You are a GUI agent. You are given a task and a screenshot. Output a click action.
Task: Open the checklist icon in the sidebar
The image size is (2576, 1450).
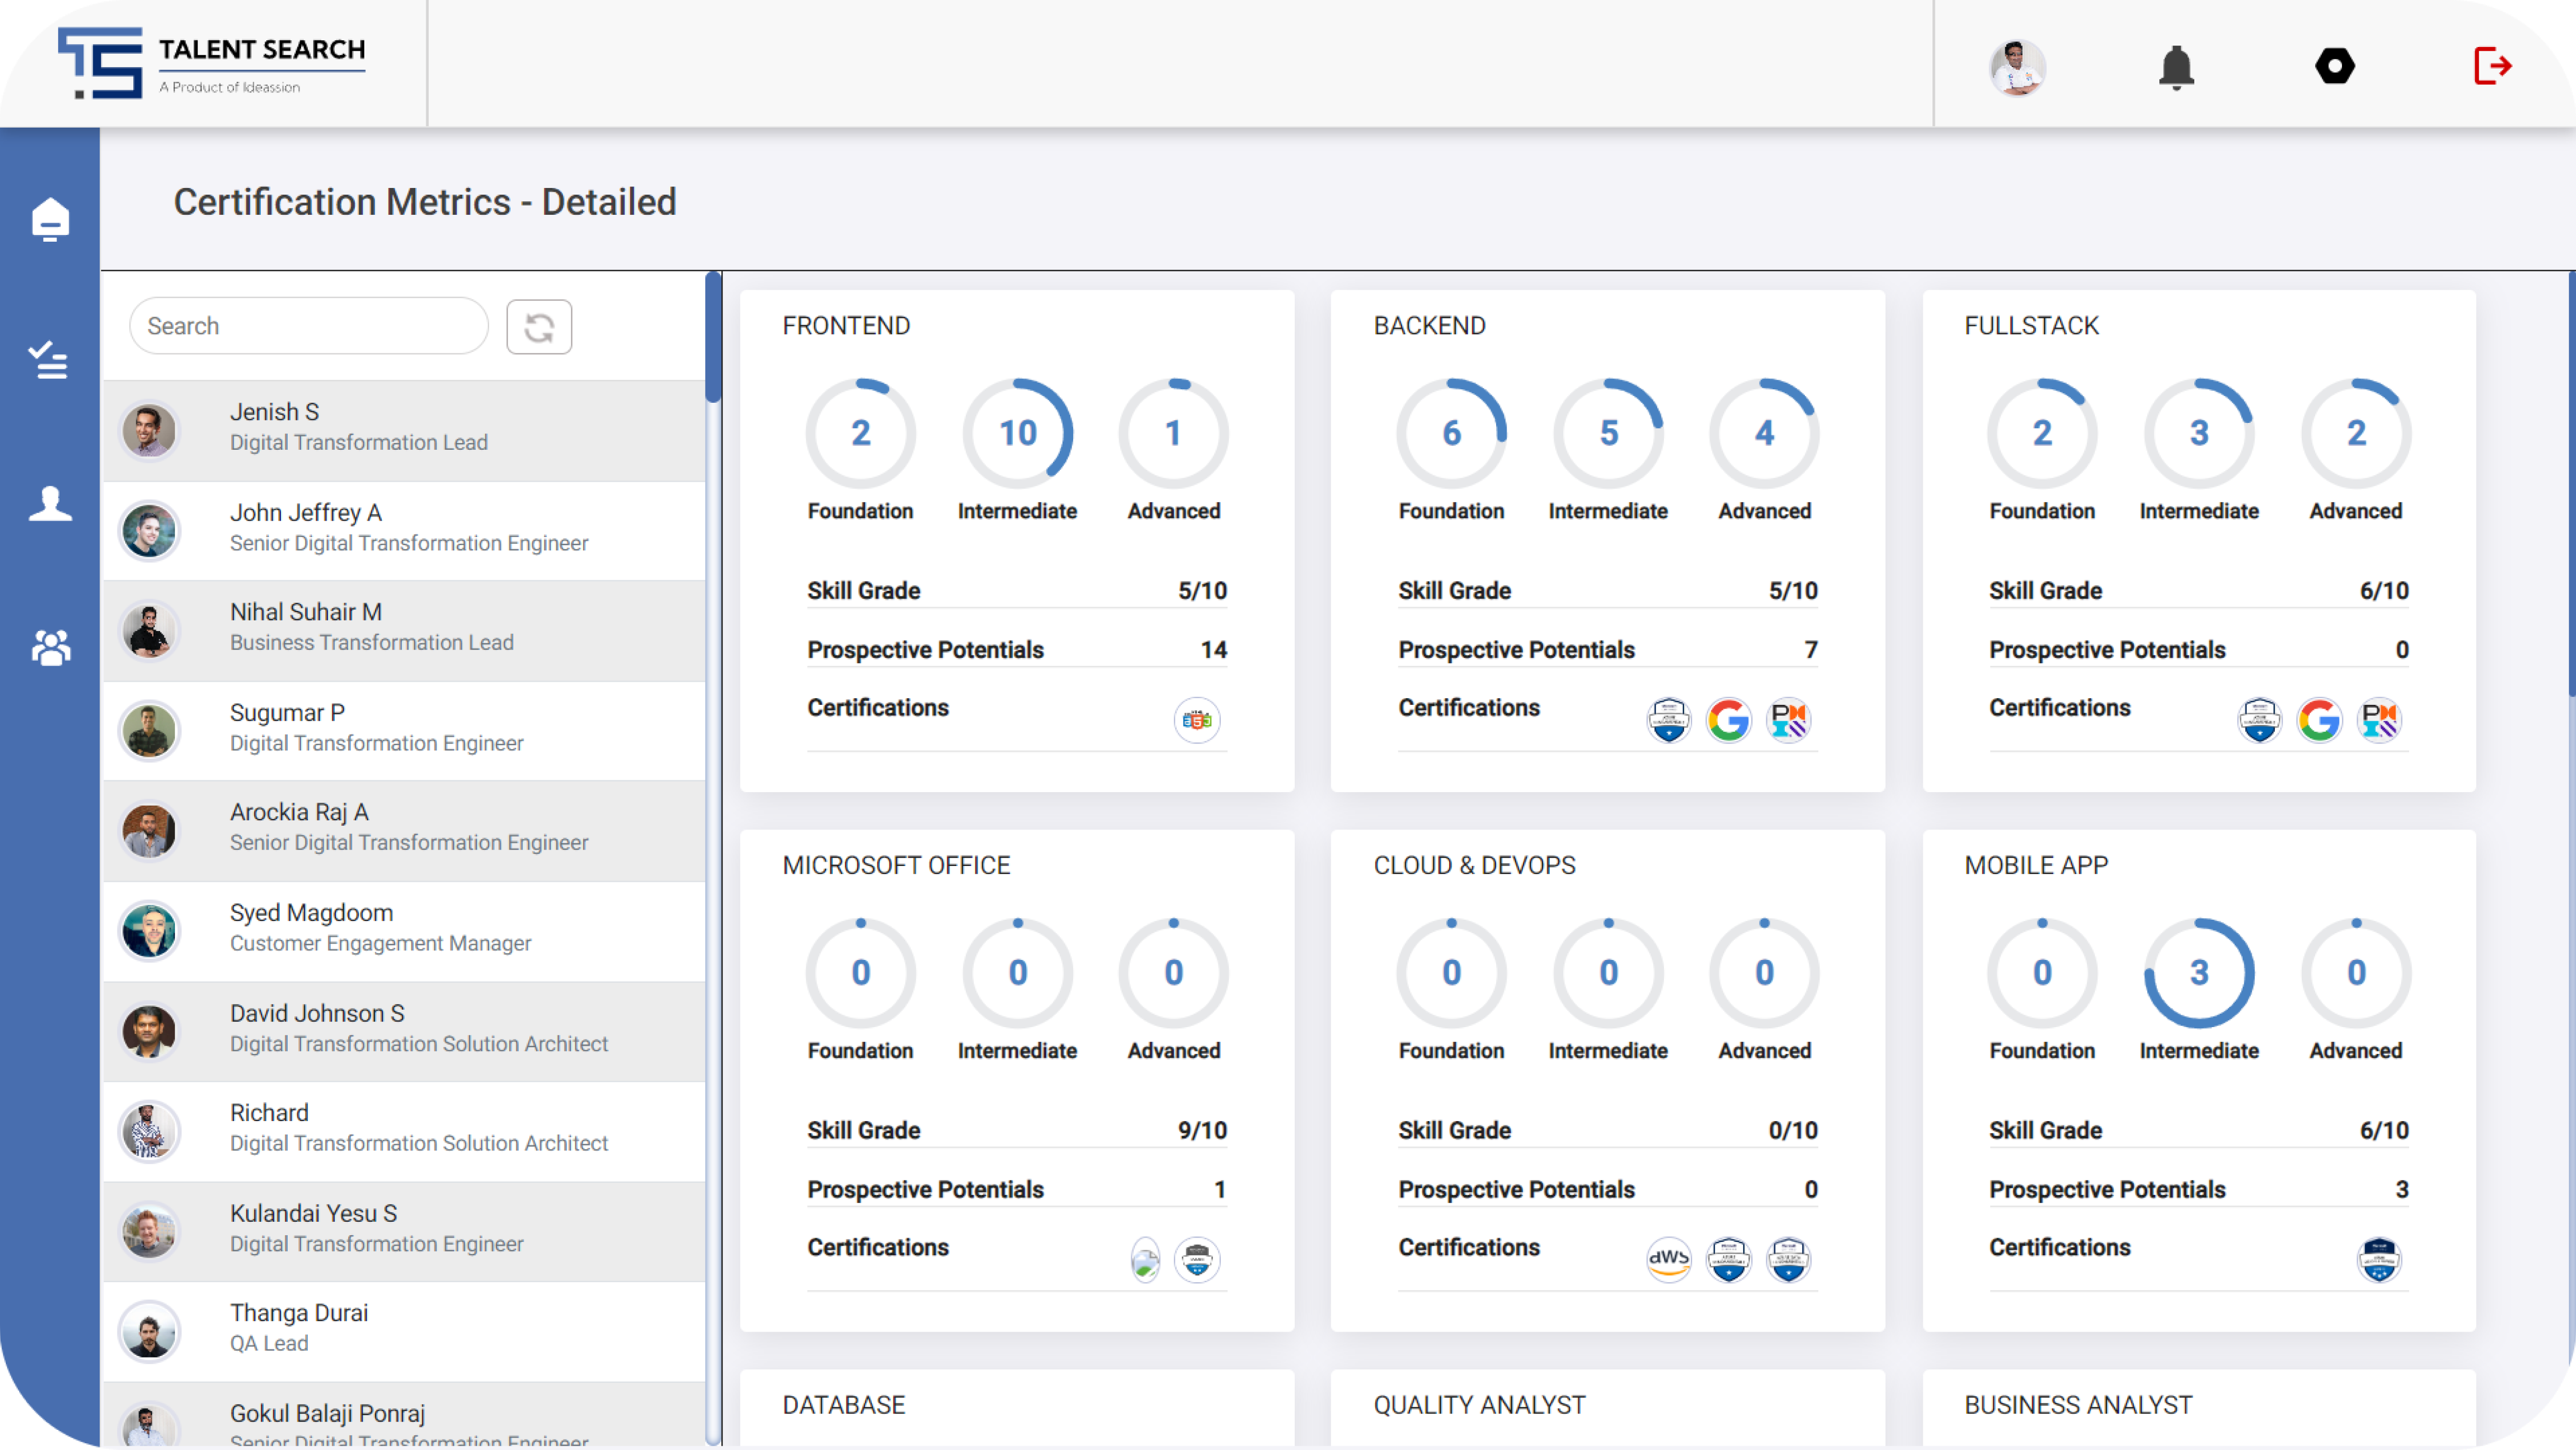(49, 360)
